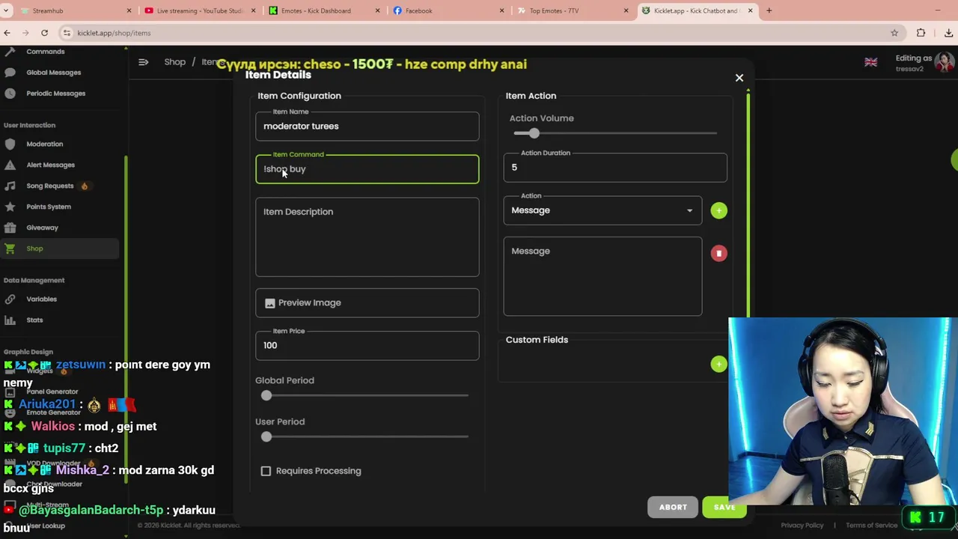Viewport: 958px width, 539px height.
Task: Close the Kicklet.app browser tab
Action: pos(750,10)
